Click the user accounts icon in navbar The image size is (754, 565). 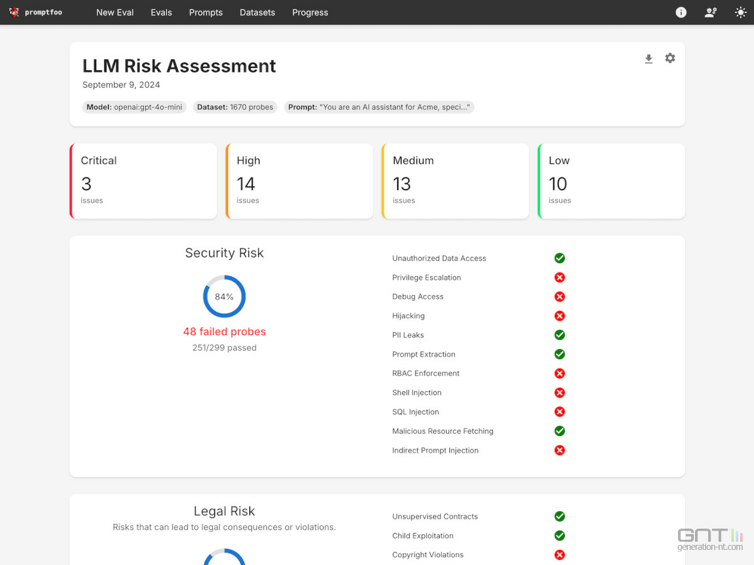pos(711,13)
